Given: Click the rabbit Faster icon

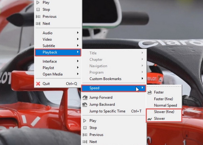Looking at the screenshot, I should coord(150,92).
